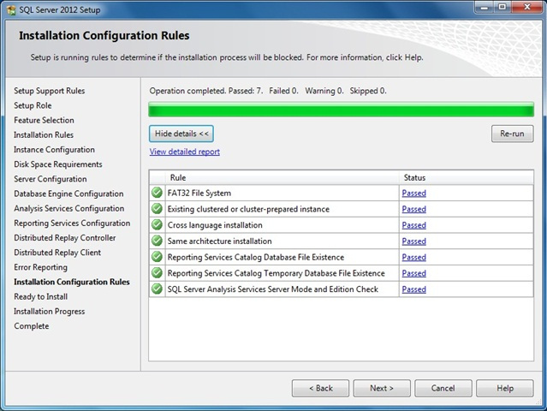
Task: Select Feature Selection in the setup steps list
Action: (44, 120)
